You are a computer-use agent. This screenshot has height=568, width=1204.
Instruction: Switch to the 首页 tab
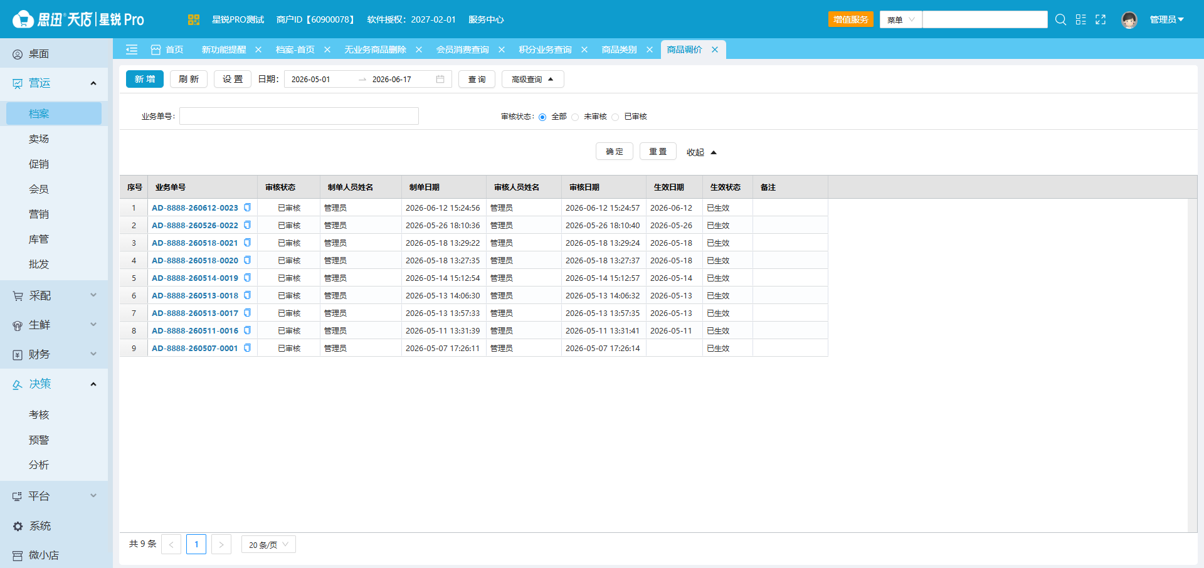[x=167, y=50]
